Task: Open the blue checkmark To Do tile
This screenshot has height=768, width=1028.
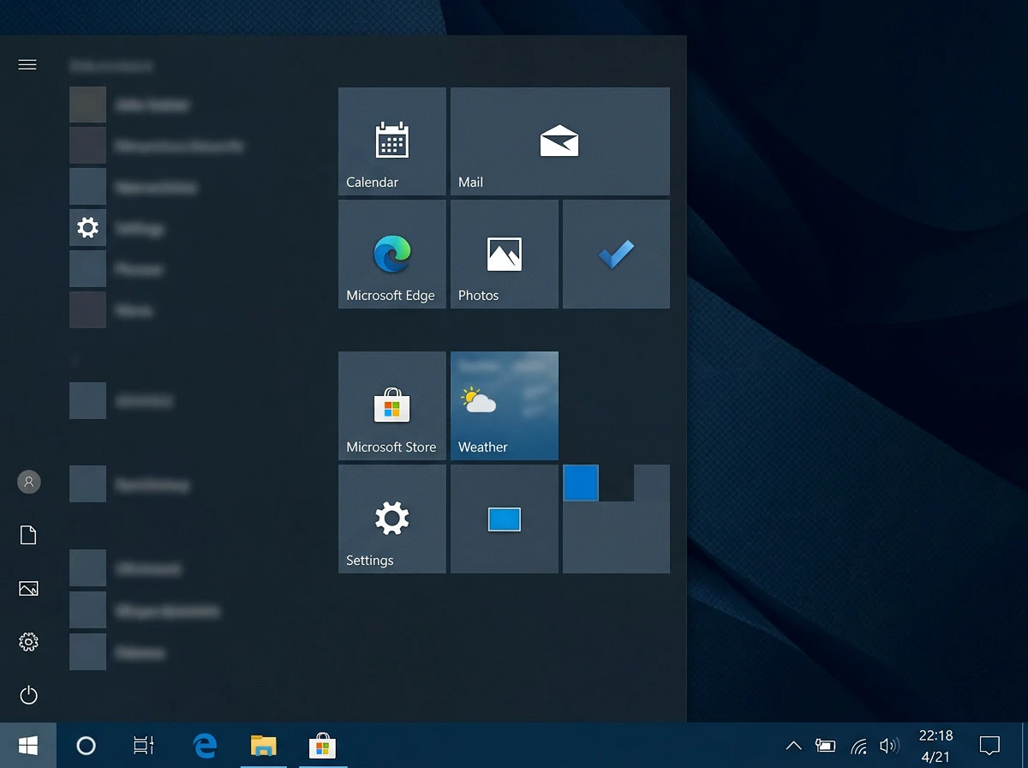Action: coord(616,254)
